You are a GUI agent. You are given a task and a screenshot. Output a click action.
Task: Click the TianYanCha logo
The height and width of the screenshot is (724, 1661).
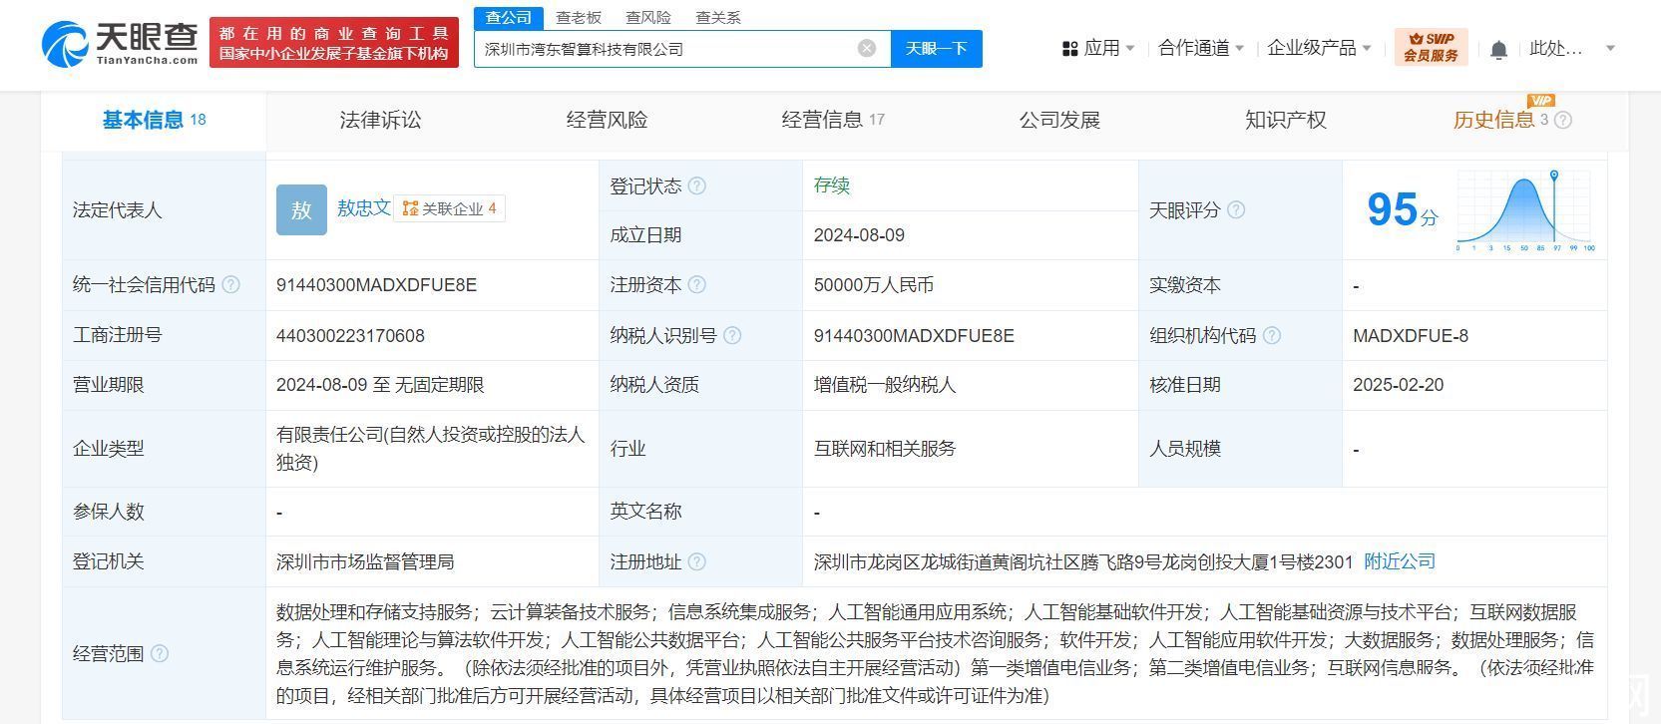tap(120, 44)
